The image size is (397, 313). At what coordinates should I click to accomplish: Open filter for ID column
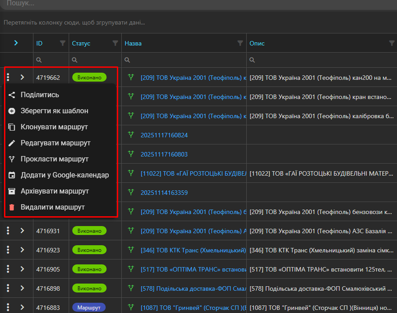click(62, 43)
